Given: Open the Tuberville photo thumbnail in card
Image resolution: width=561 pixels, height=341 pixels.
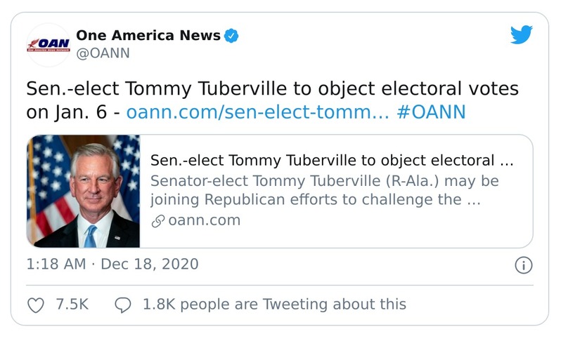Looking at the screenshot, I should click(84, 191).
